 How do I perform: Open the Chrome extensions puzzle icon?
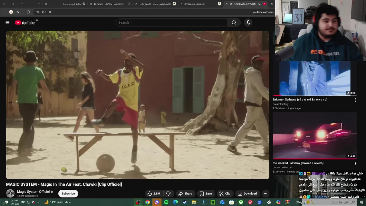[x=28, y=12]
